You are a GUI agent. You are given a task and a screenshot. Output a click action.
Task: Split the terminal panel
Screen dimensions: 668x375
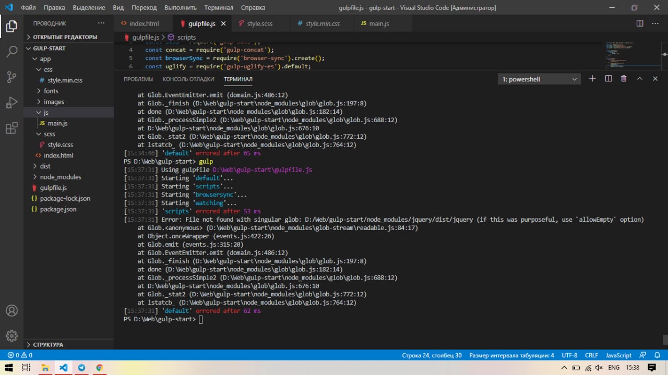click(x=609, y=79)
